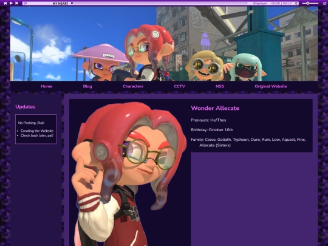Skip to the next track
Image resolution: width=328 pixels, height=246 pixels.
[17, 3]
